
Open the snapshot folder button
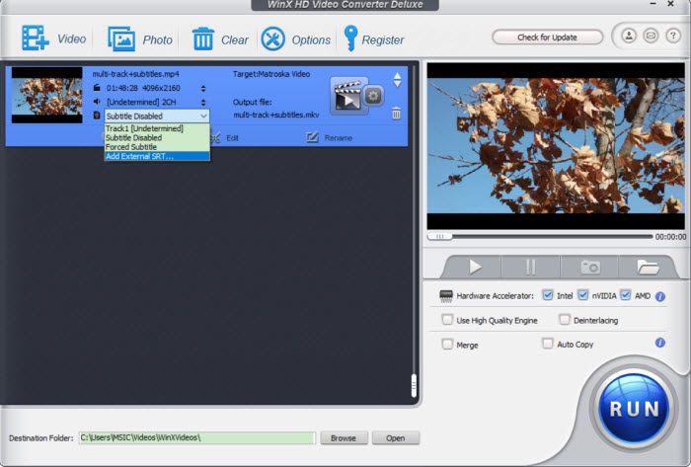coord(648,267)
